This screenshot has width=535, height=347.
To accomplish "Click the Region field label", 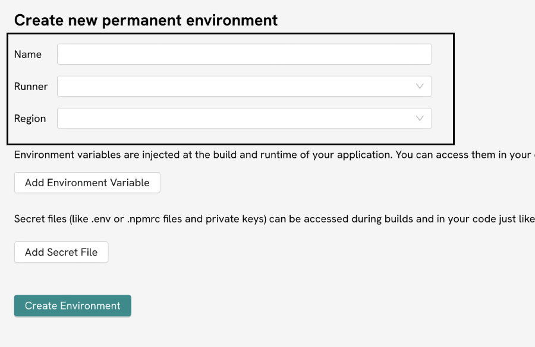I will point(30,118).
